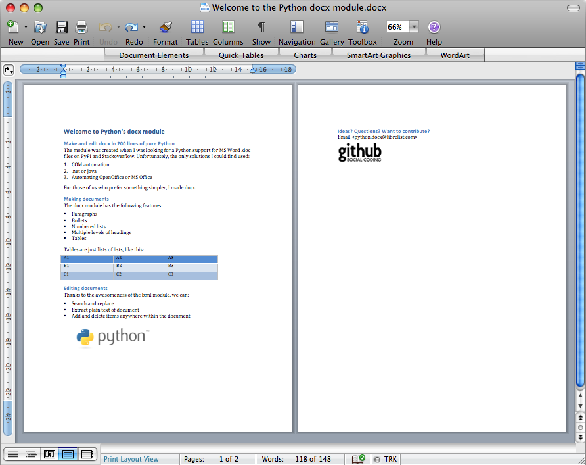
Task: Switch to the Document Elements tab
Action: pyautogui.click(x=154, y=55)
